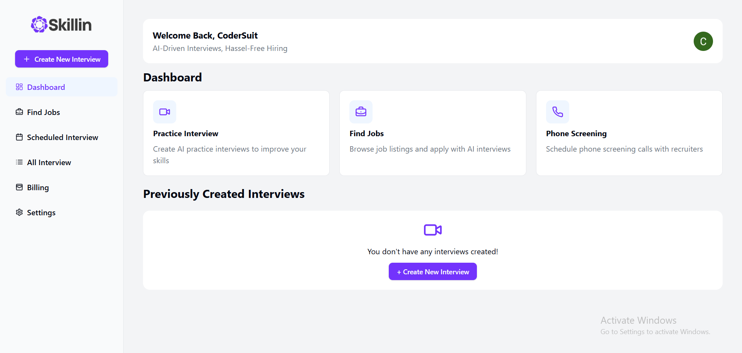742x353 pixels.
Task: Click the Phone Screening phone icon
Action: click(x=557, y=112)
